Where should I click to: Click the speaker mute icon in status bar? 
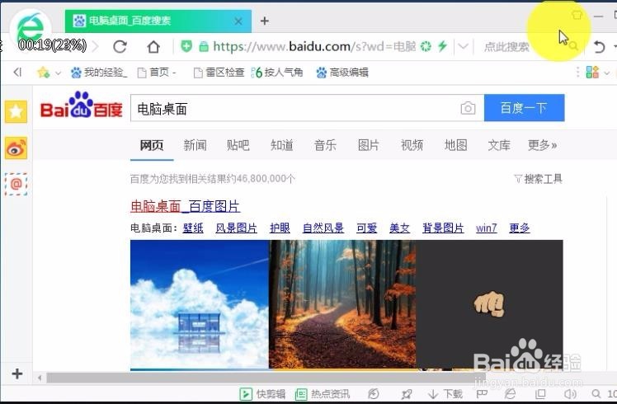569,394
